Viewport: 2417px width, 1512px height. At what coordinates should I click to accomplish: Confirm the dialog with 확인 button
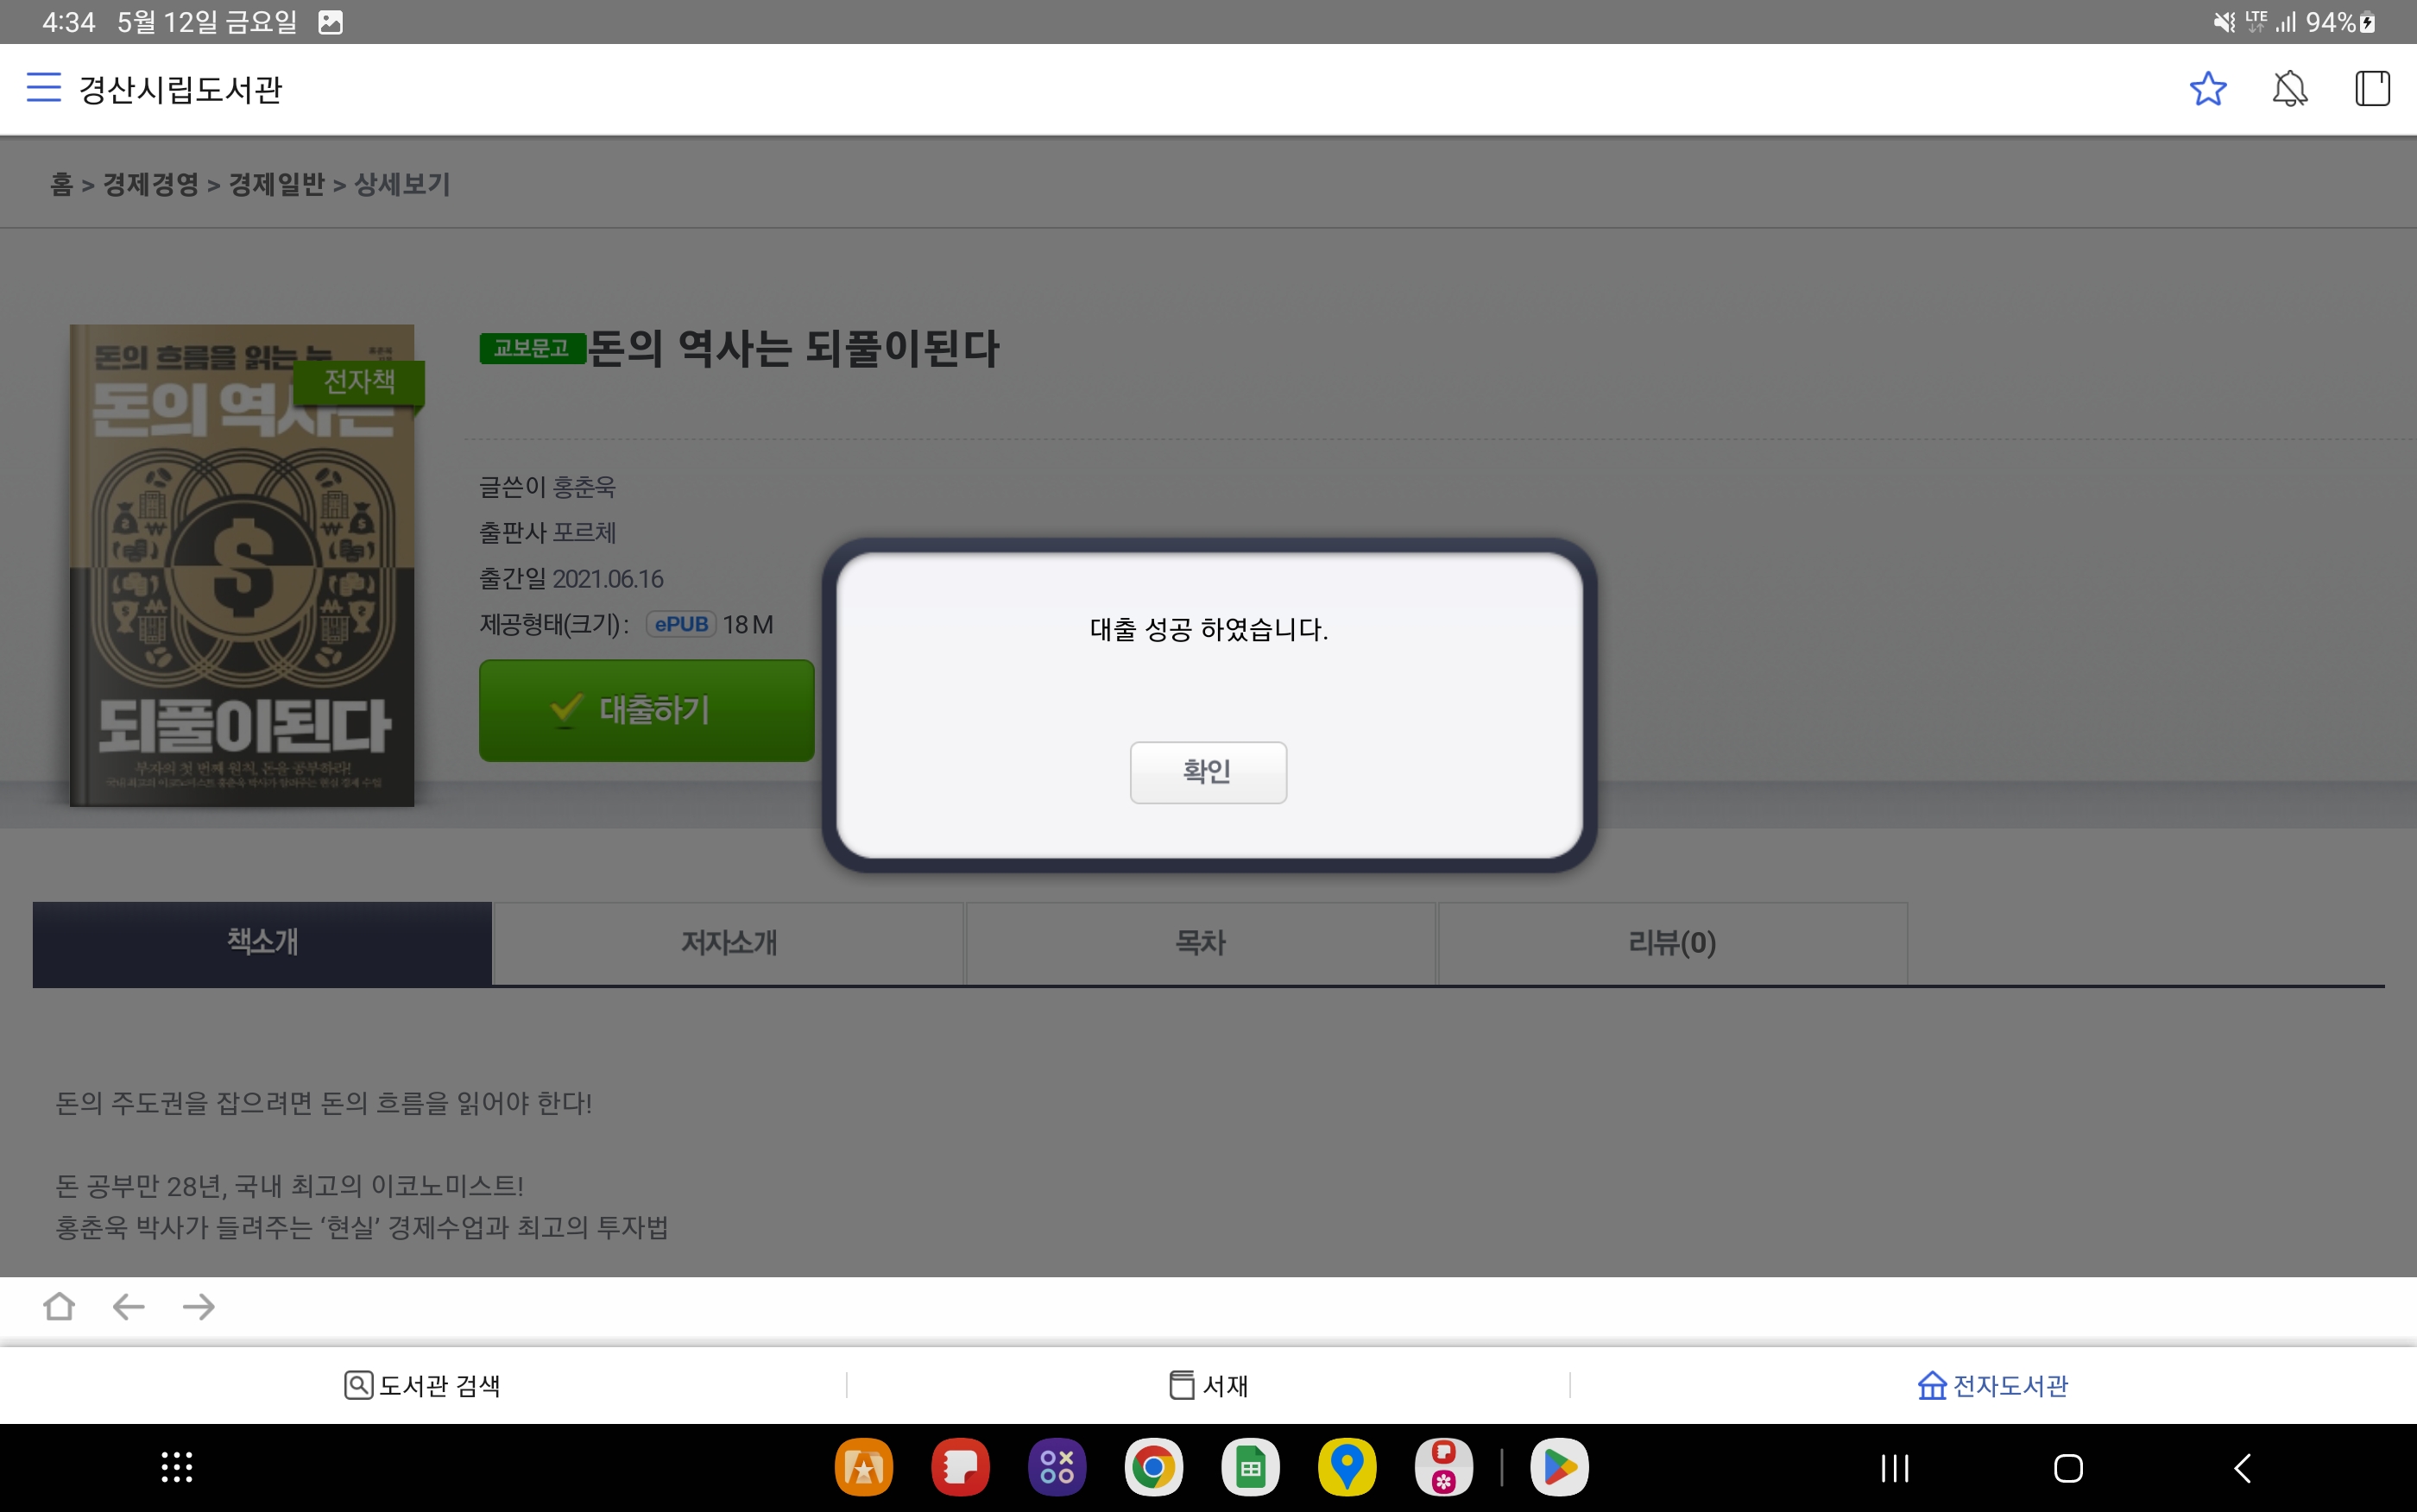[x=1207, y=771]
